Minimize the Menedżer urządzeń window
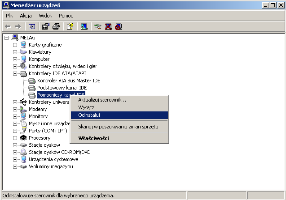 [x=265, y=5]
